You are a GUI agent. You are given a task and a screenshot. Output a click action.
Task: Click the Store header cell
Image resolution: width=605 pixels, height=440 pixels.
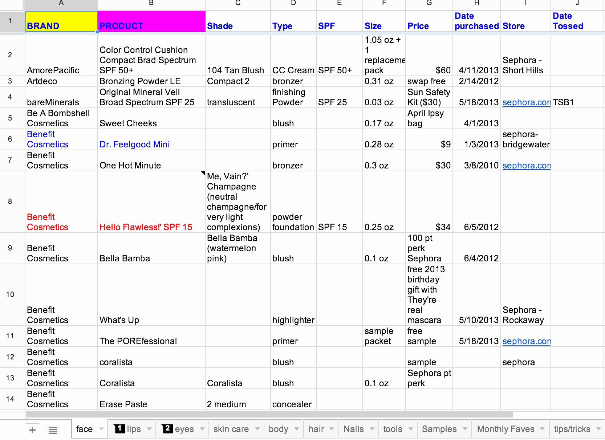[x=526, y=21]
